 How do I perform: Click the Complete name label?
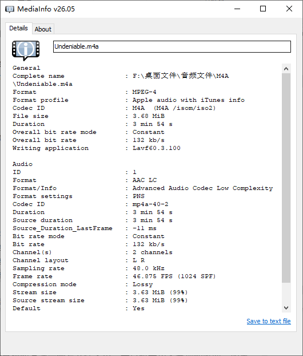coord(38,76)
